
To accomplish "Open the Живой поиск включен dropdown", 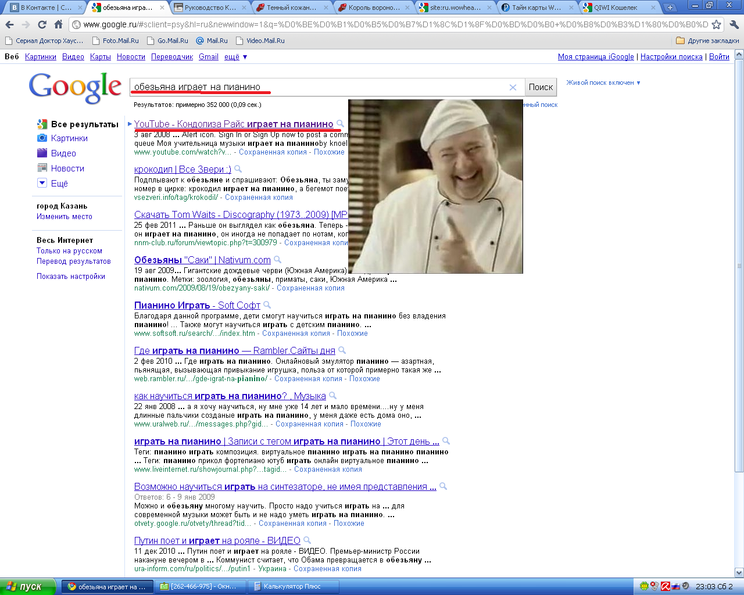I will [603, 83].
